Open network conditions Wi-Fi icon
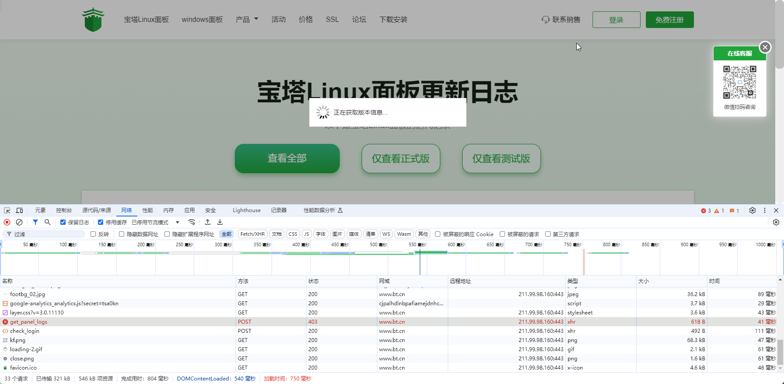The image size is (784, 384). point(192,222)
